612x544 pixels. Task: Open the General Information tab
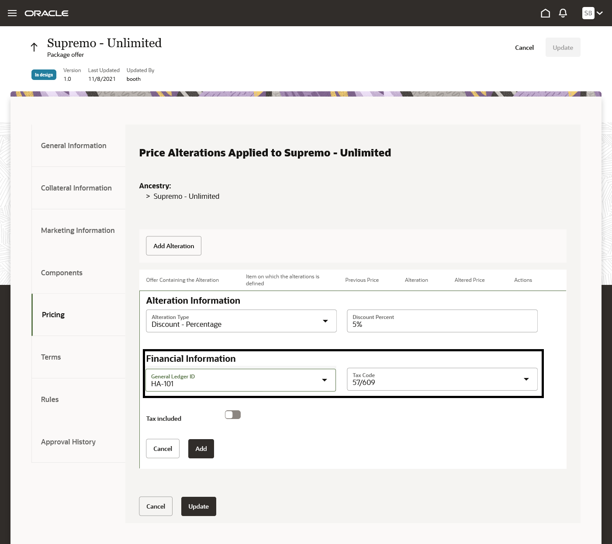click(x=79, y=146)
